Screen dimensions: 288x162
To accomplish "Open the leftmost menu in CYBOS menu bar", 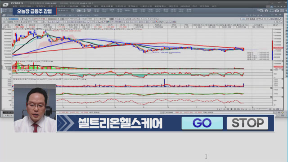I will 14,6.
